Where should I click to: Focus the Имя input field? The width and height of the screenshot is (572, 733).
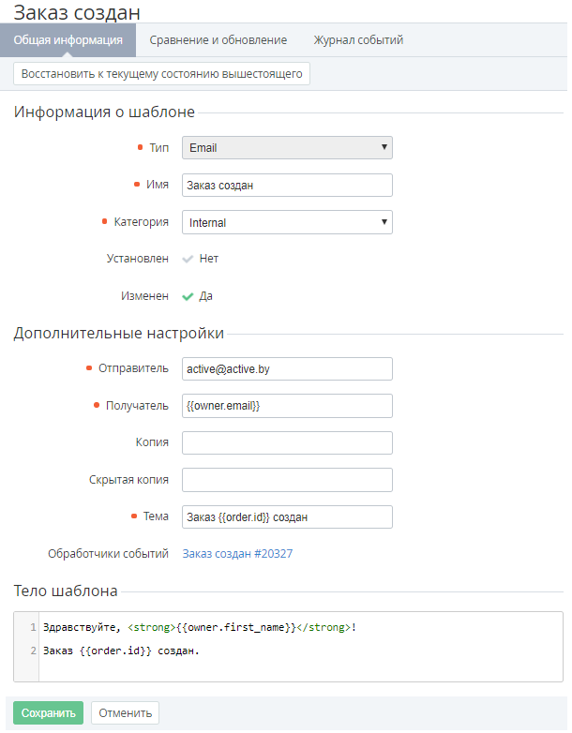coord(287,186)
